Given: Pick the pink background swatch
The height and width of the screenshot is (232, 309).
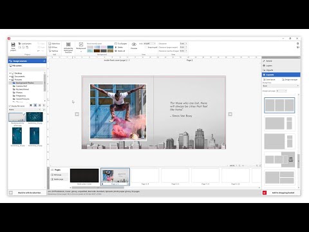Looking at the screenshot, I should (x=104, y=47).
